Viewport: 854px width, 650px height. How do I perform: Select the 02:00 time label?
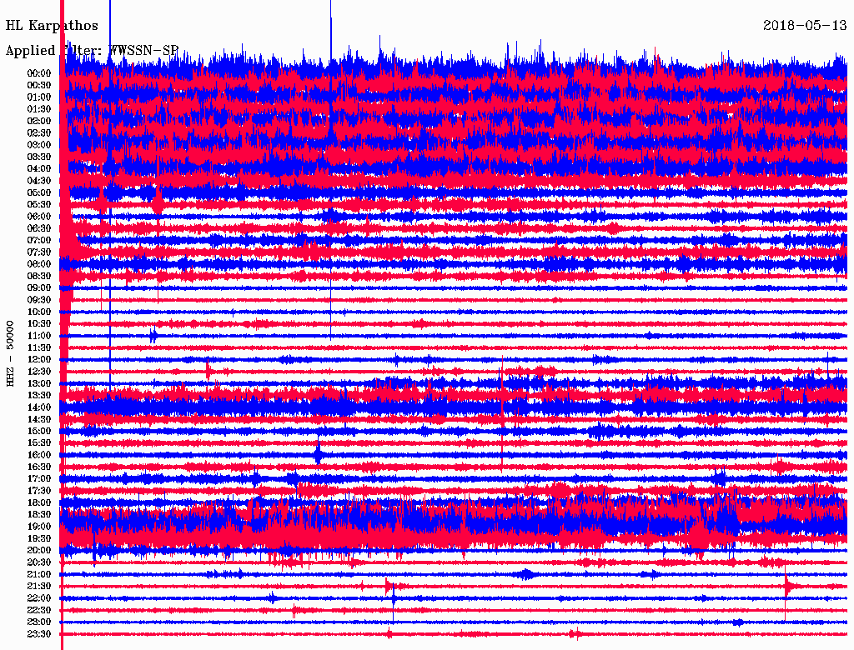click(x=38, y=122)
